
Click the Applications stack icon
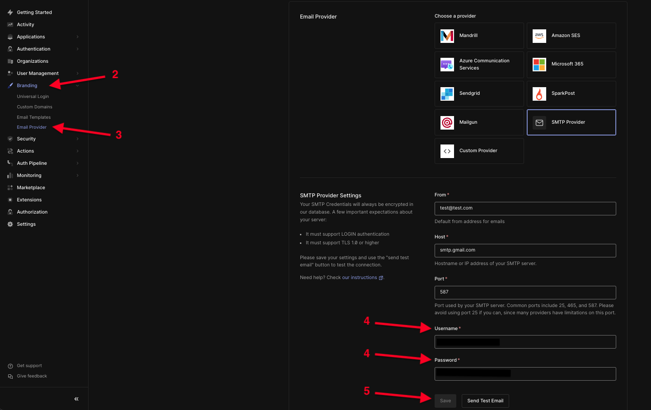(10, 37)
